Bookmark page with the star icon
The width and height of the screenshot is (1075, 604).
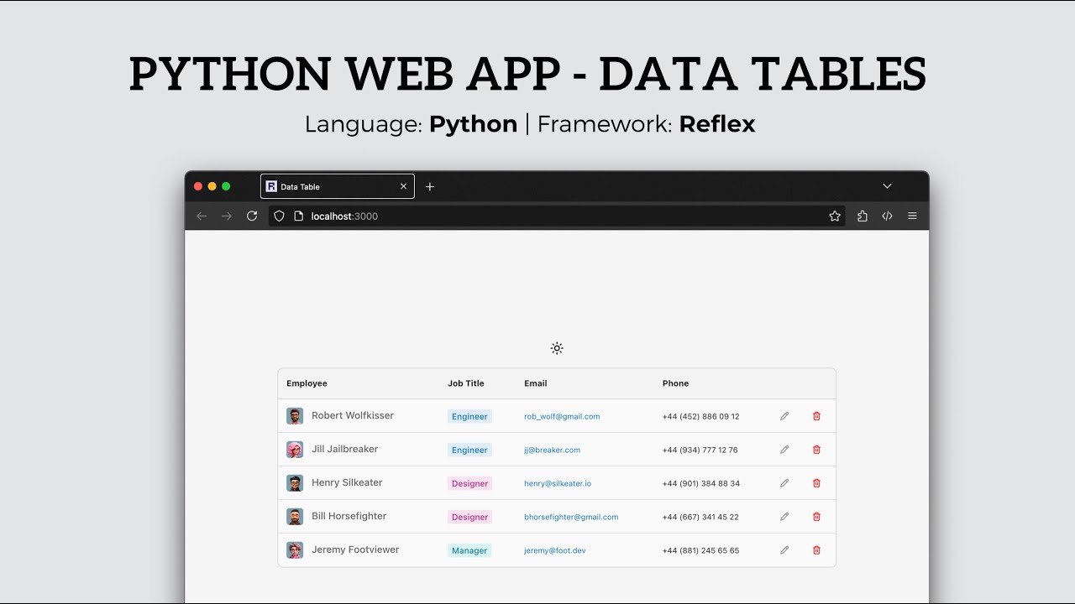pos(835,216)
